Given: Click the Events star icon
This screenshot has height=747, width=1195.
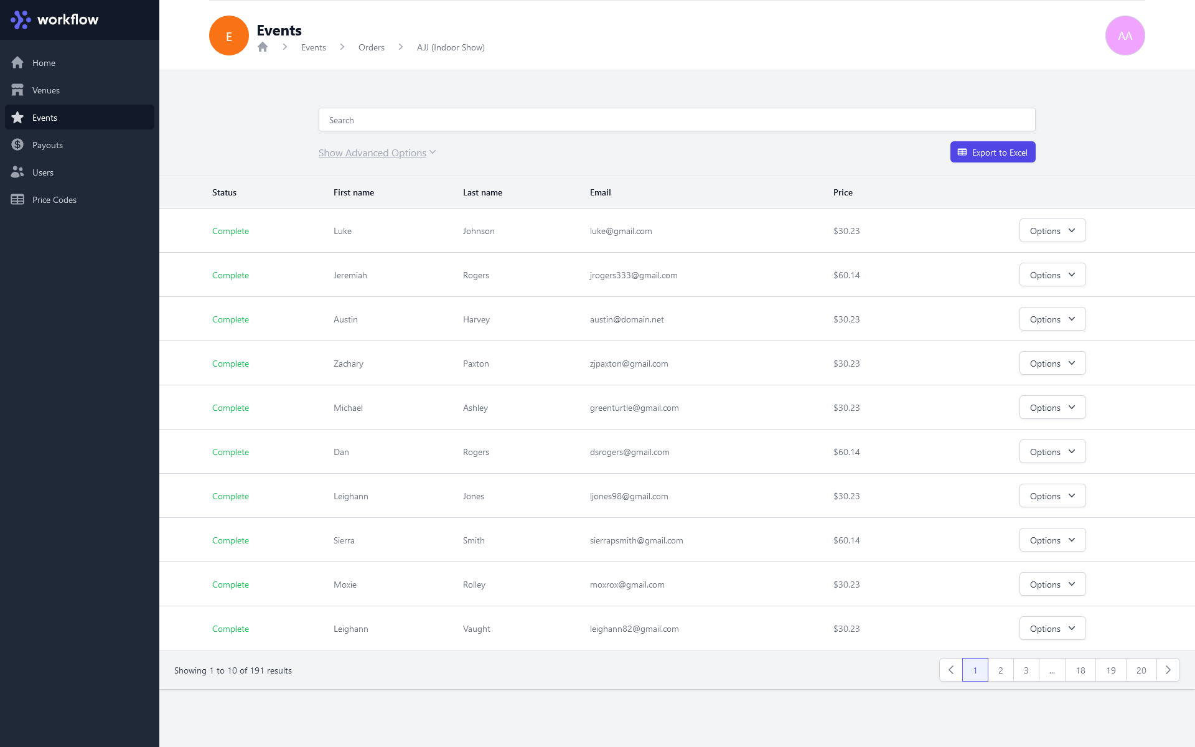Looking at the screenshot, I should tap(17, 118).
